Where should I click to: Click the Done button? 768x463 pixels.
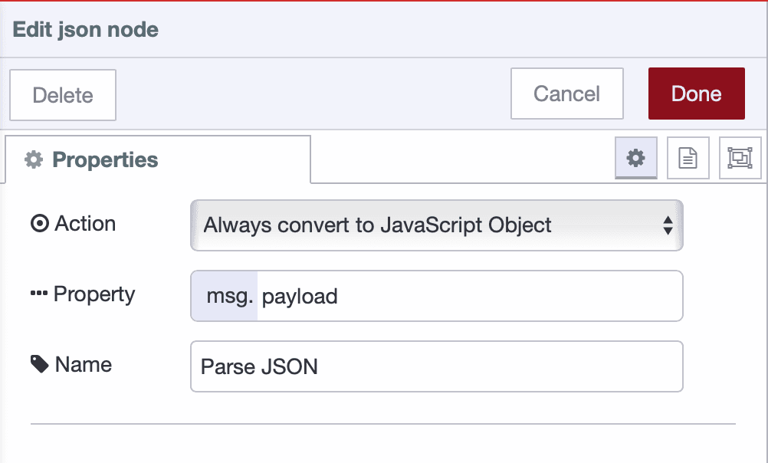tap(696, 94)
